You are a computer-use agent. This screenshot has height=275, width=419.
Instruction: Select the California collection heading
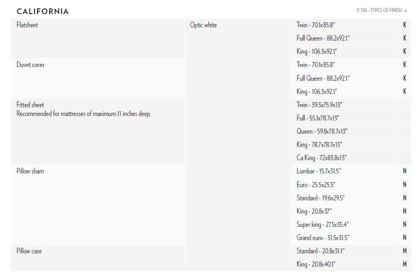[43, 11]
